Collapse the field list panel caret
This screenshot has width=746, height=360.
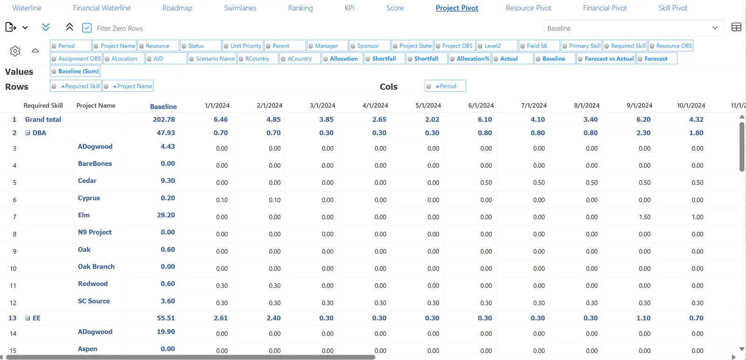pos(35,50)
